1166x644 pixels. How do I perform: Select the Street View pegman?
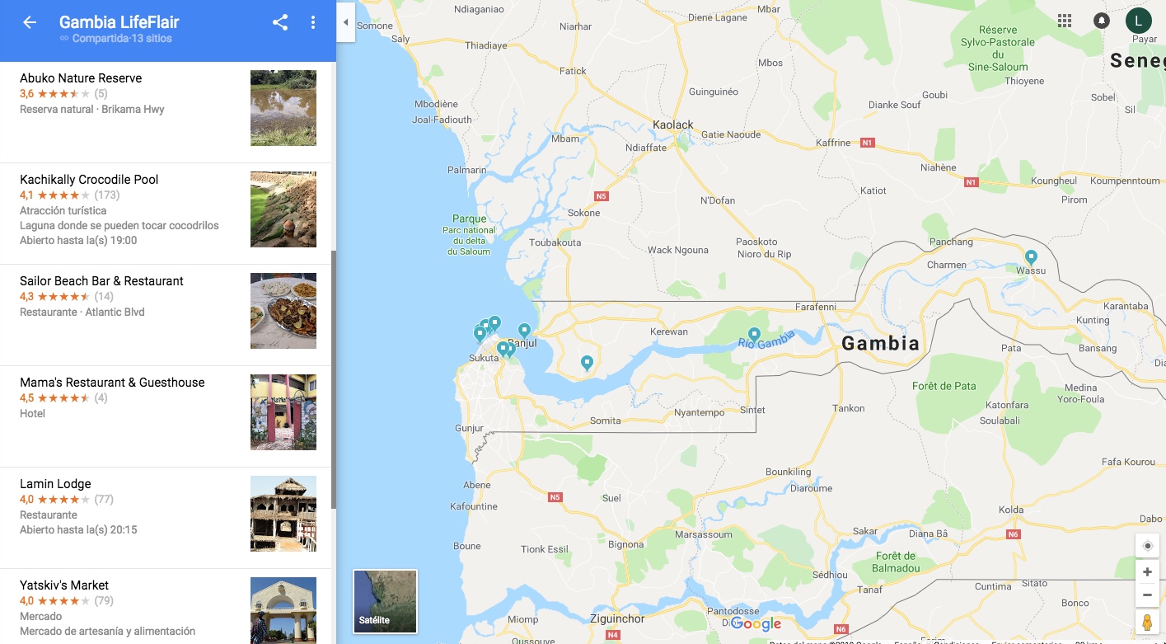pos(1147,622)
